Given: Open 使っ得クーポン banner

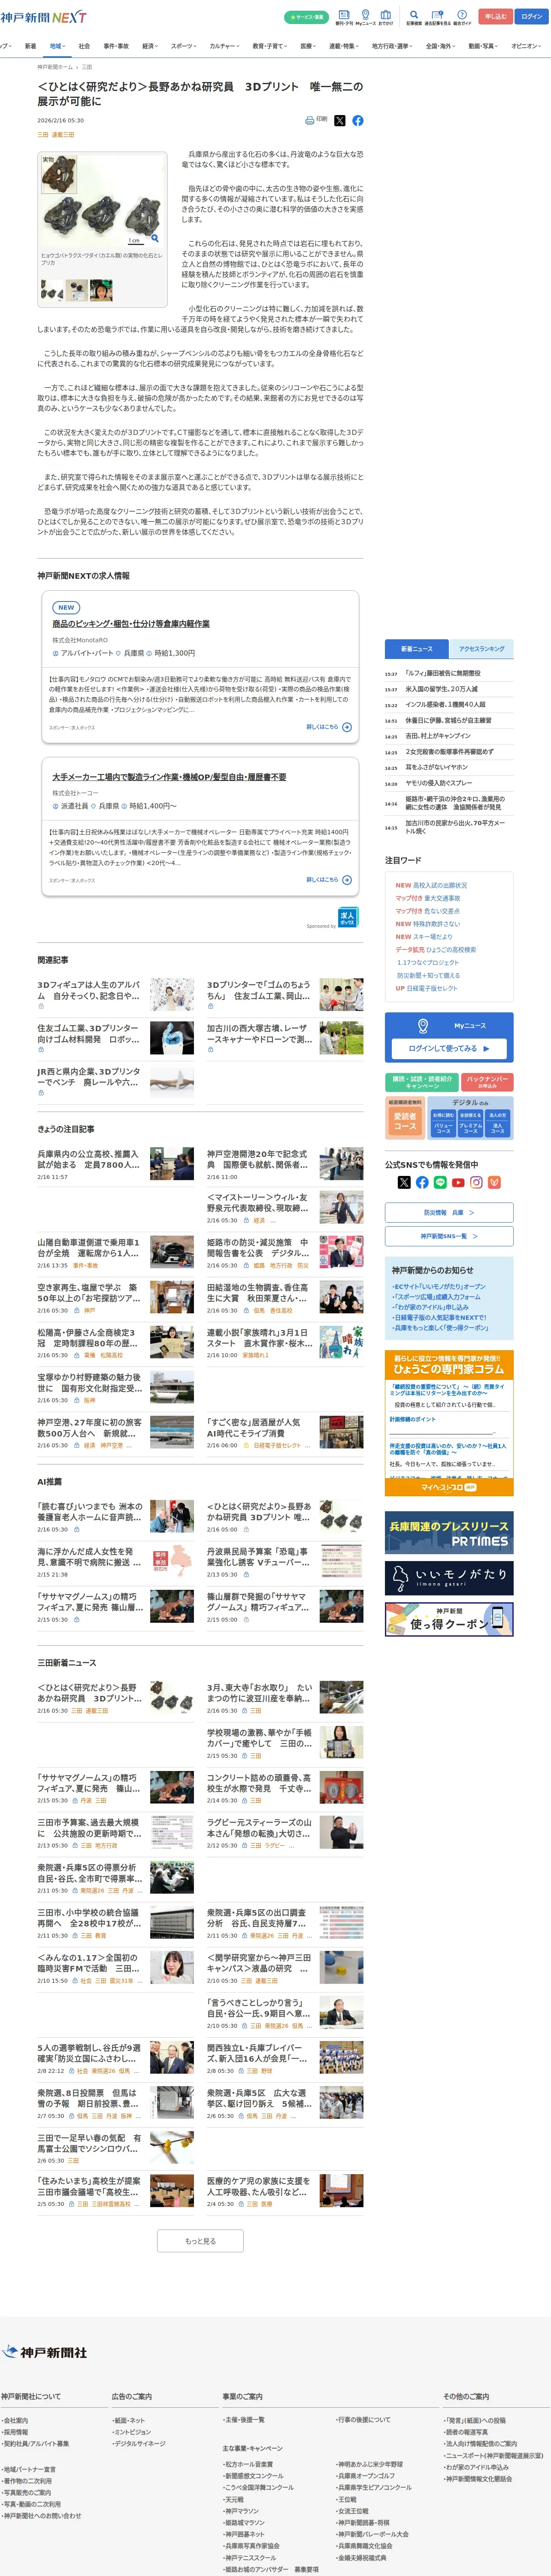Looking at the screenshot, I should tap(449, 1619).
